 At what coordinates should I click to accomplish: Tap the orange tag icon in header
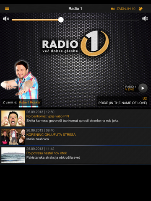pos(141,9)
